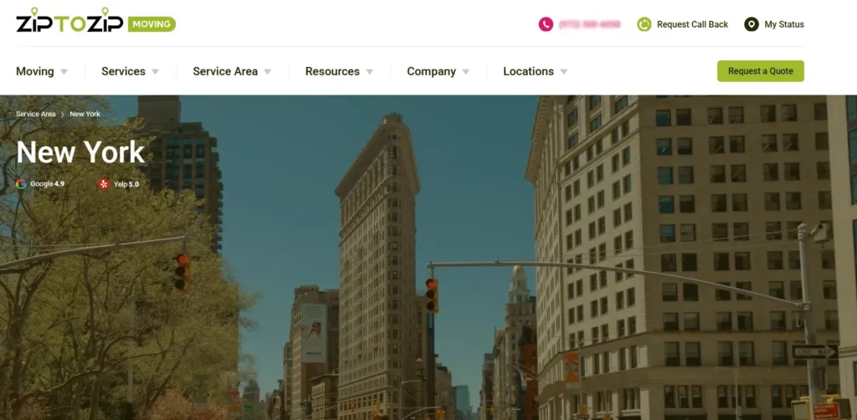Open the Company dropdown arrow
The height and width of the screenshot is (420, 857).
pyautogui.click(x=466, y=72)
